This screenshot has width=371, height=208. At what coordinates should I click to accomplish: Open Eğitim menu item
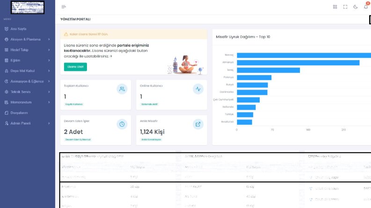[15, 60]
